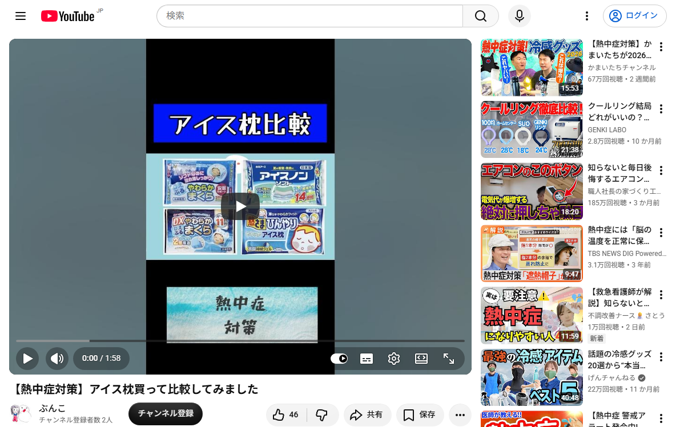Toggle subtitles captions button

[x=367, y=359]
